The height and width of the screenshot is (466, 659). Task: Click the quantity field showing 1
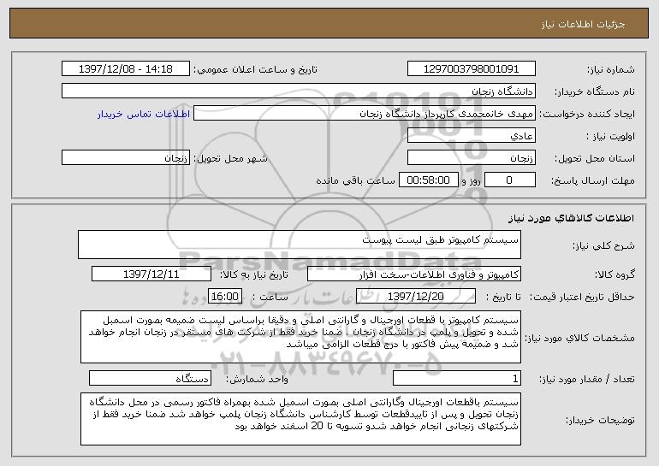pyautogui.click(x=457, y=378)
